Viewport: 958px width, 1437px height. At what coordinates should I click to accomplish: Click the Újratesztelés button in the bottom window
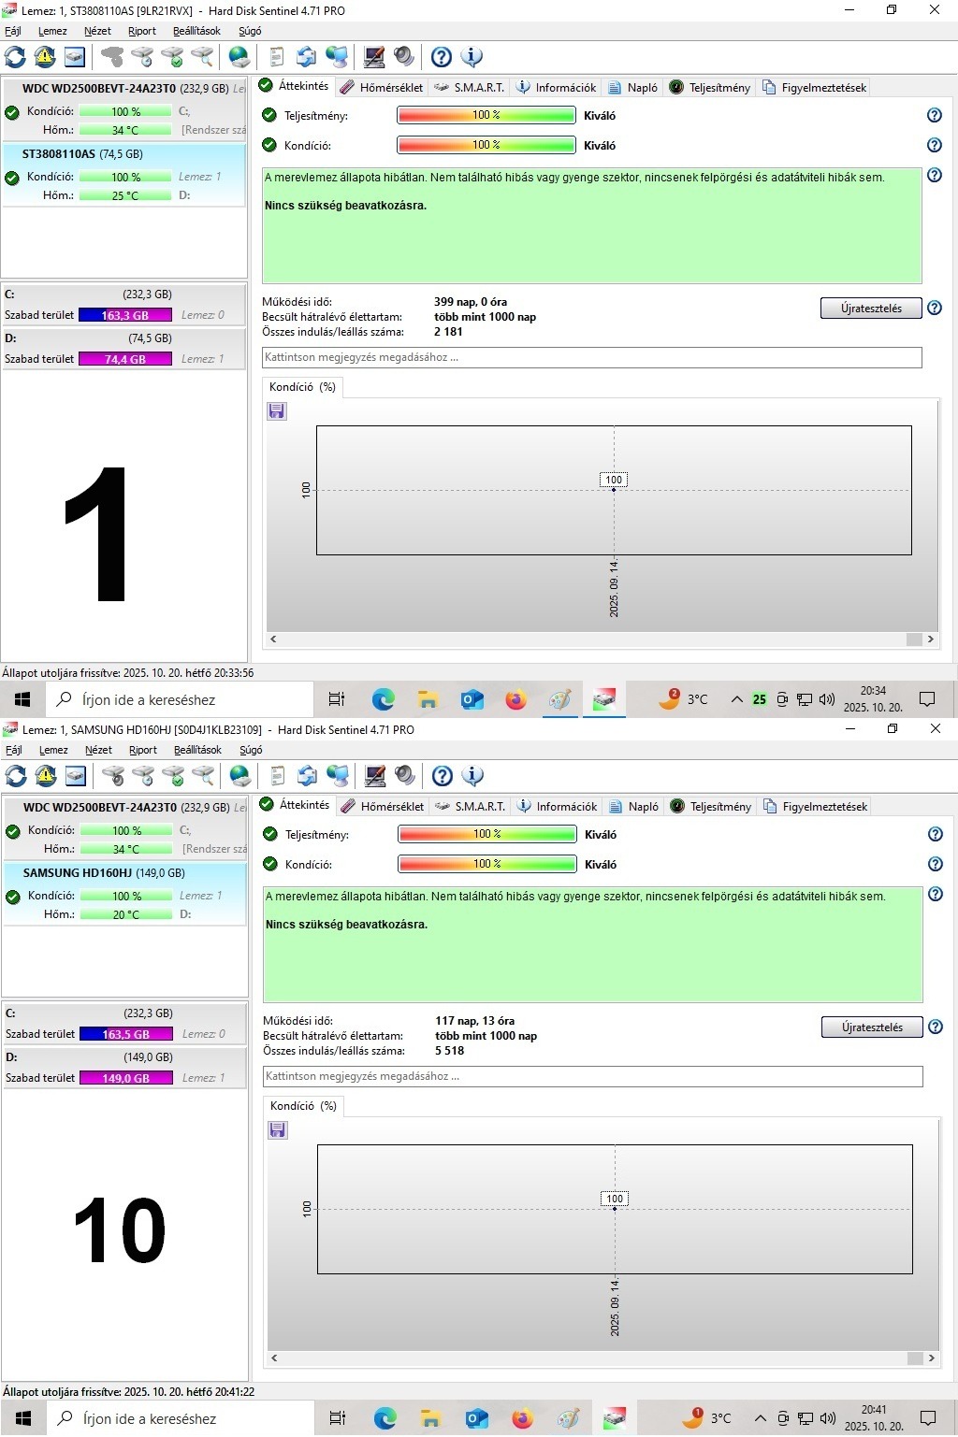pyautogui.click(x=872, y=1027)
